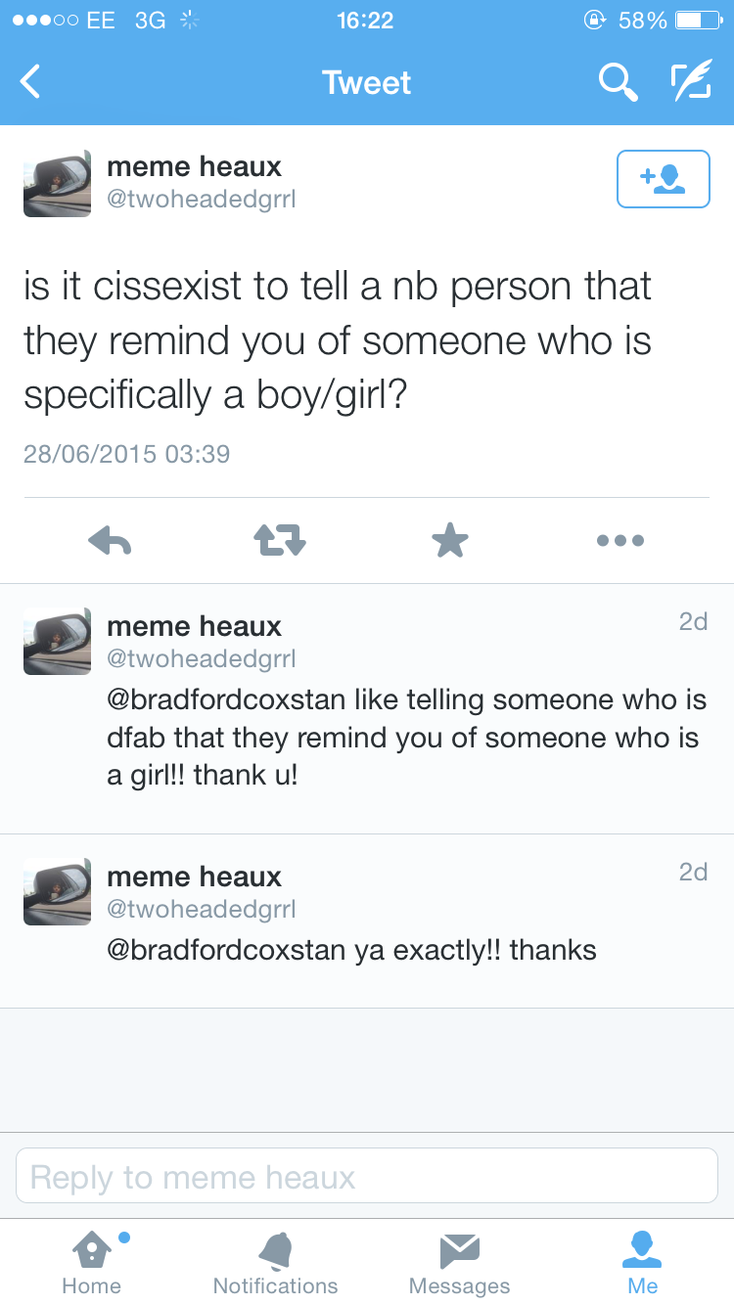Open more options ellipsis menu
This screenshot has width=734, height=1305.
pos(620,540)
